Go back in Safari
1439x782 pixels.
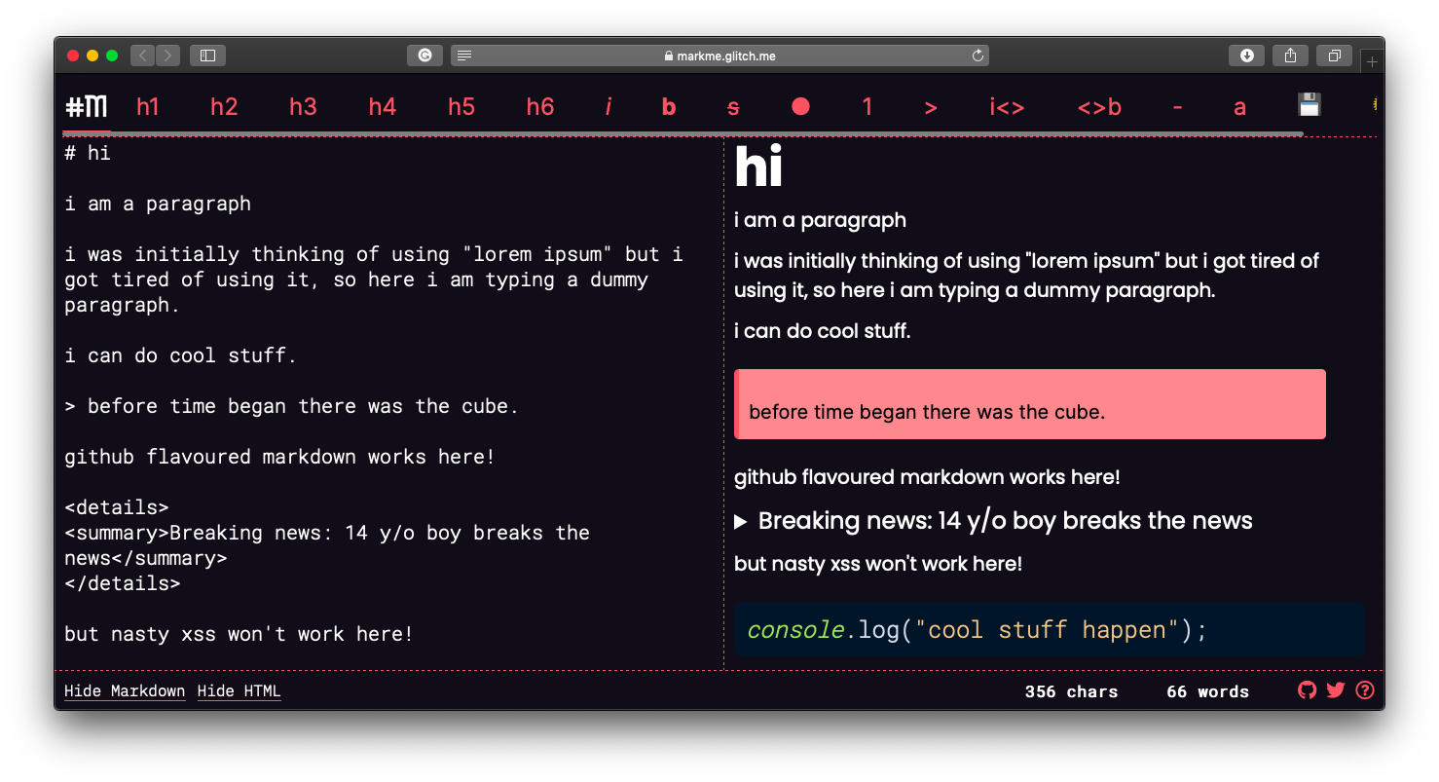pyautogui.click(x=143, y=56)
